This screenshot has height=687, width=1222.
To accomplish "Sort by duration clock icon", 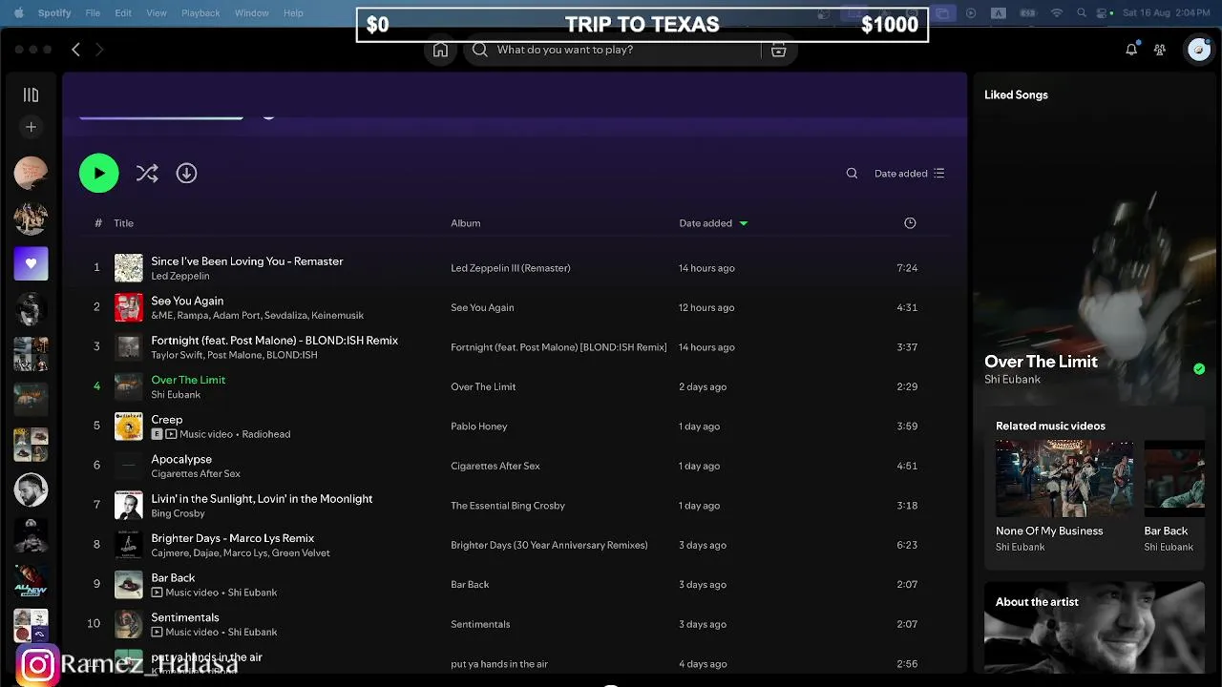I will pos(910,223).
